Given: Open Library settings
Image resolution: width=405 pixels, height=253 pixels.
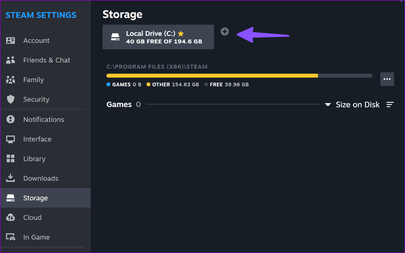Looking at the screenshot, I should point(45,159).
